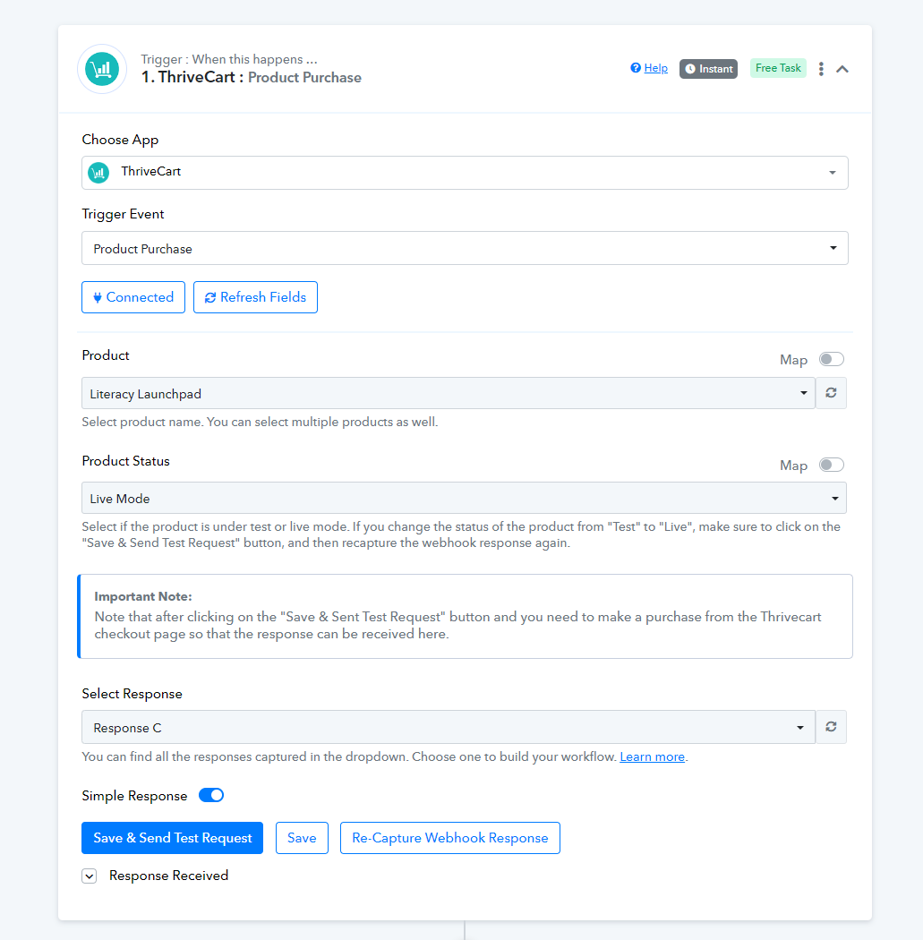The height and width of the screenshot is (940, 923).
Task: Click Save & Send Test Request button
Action: pos(173,838)
